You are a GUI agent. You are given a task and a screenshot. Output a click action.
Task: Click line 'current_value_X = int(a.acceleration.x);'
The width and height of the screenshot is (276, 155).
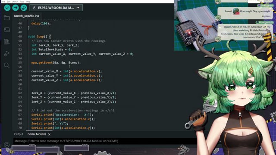click(x=66, y=71)
